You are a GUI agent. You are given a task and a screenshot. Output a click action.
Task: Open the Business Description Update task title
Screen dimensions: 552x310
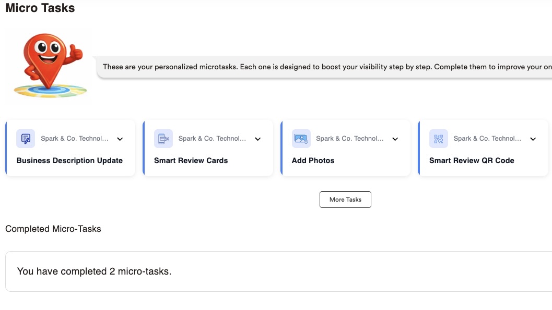click(x=69, y=160)
